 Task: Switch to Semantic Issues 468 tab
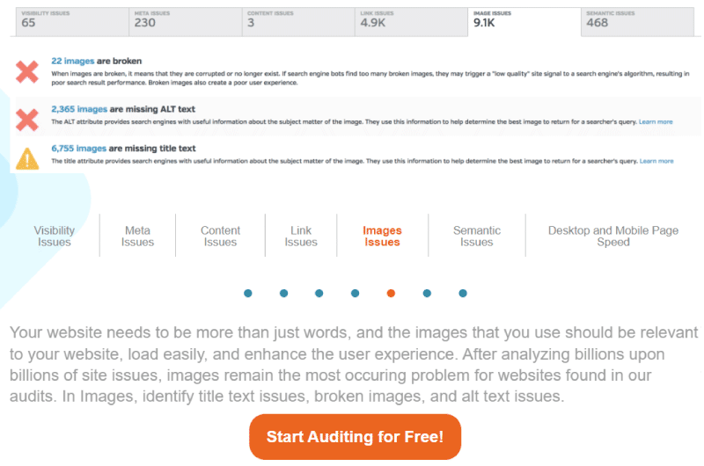[637, 21]
